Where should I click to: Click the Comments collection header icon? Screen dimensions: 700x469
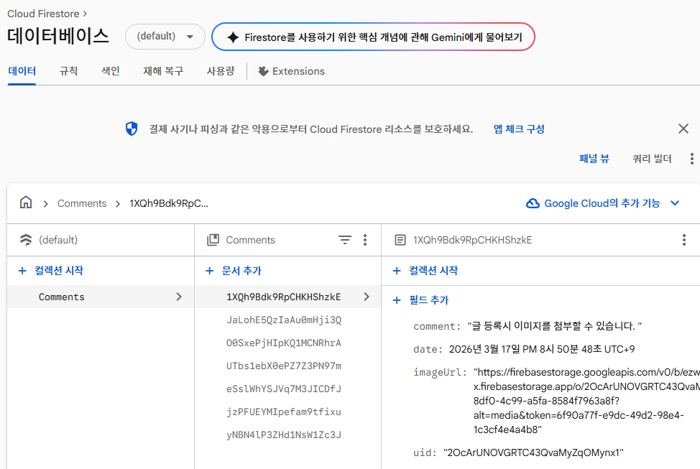coord(213,240)
